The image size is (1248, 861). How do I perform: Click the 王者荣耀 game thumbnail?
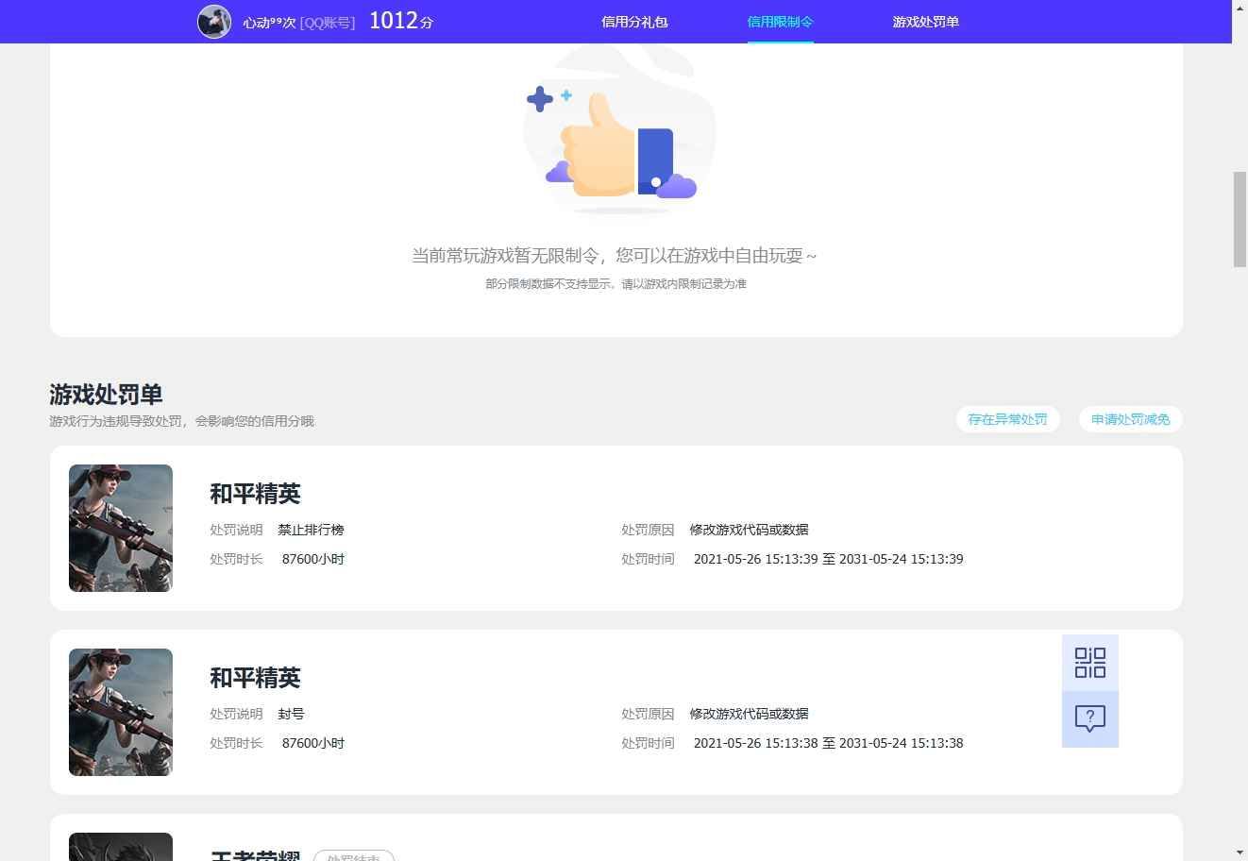pos(120,847)
